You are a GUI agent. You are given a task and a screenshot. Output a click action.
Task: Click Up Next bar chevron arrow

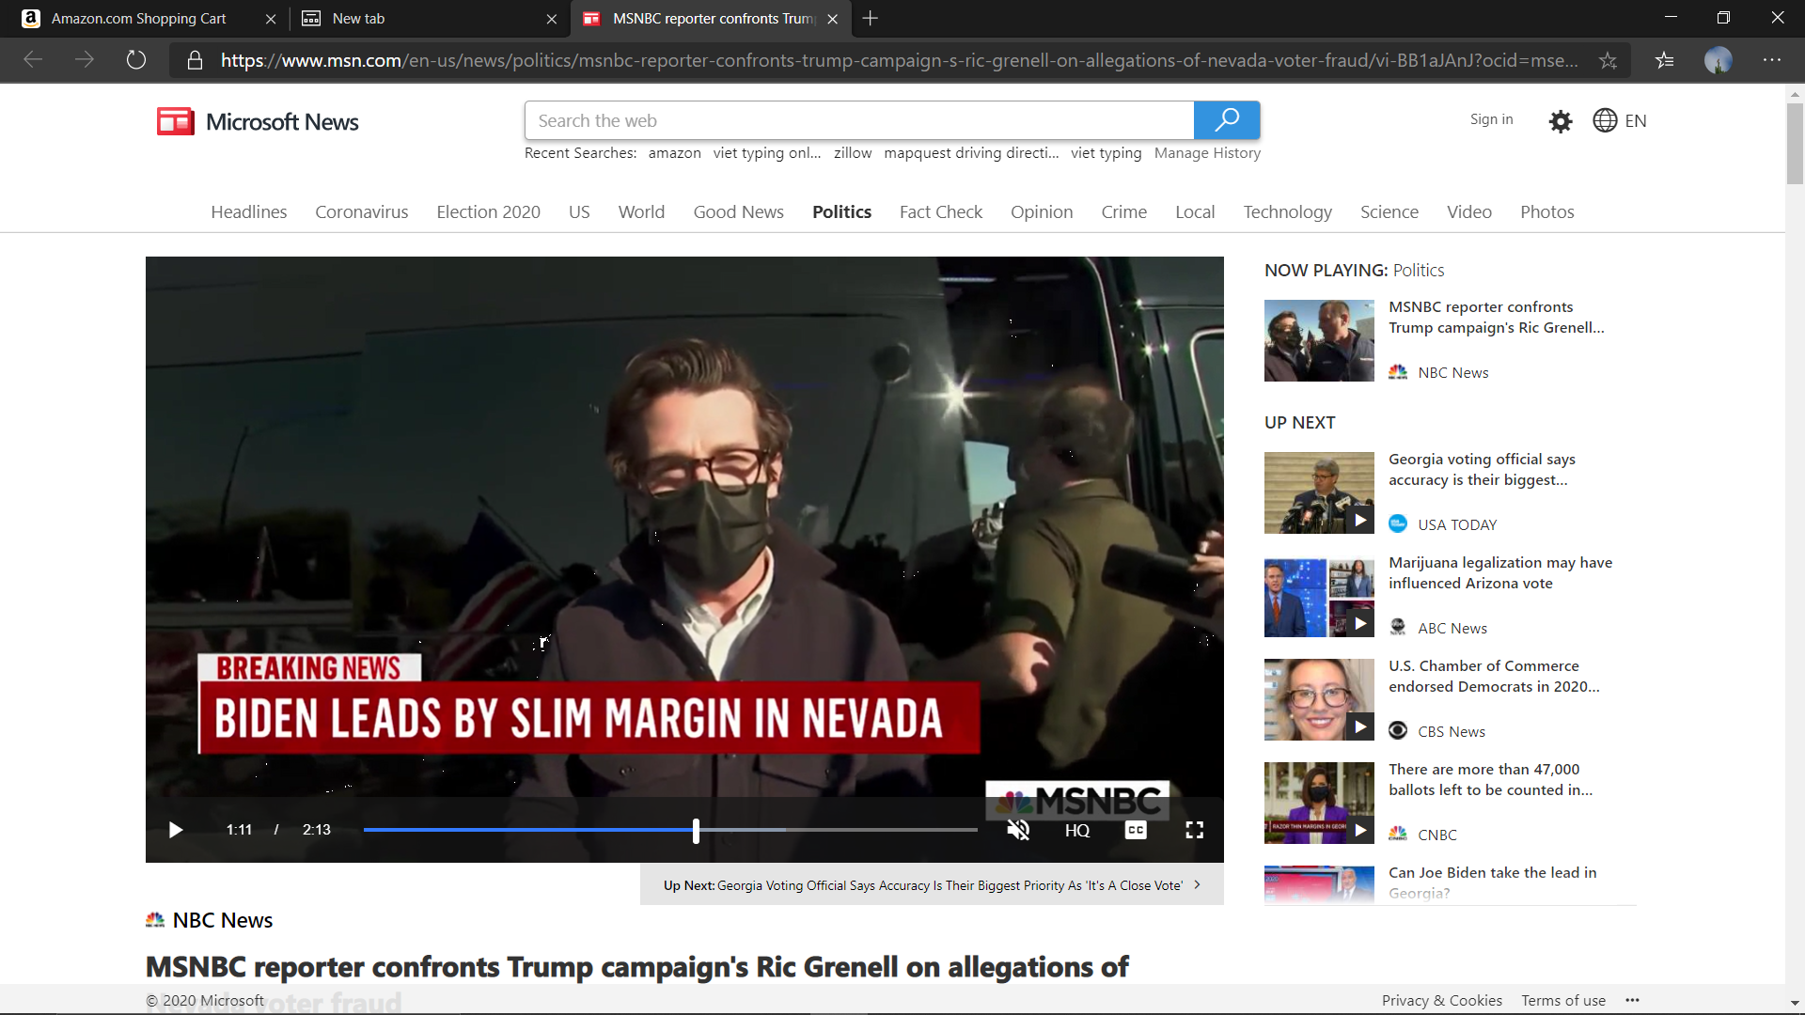pyautogui.click(x=1197, y=884)
